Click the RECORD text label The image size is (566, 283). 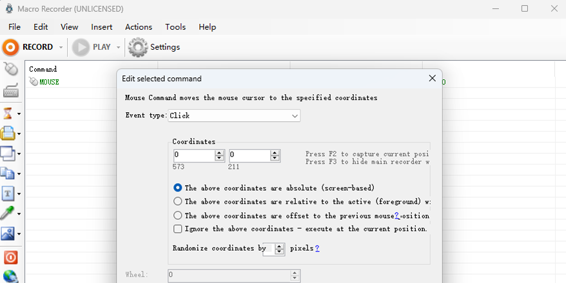point(37,47)
